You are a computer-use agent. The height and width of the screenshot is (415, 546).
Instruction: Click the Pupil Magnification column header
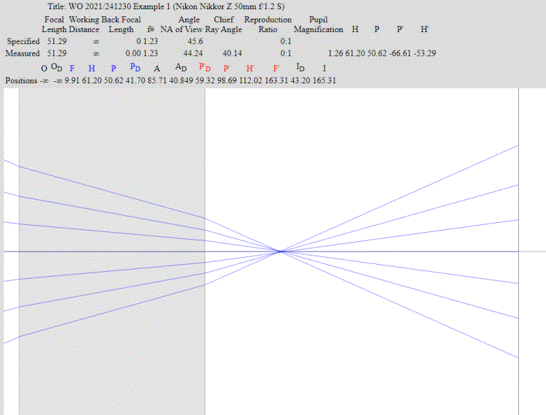pos(318,24)
